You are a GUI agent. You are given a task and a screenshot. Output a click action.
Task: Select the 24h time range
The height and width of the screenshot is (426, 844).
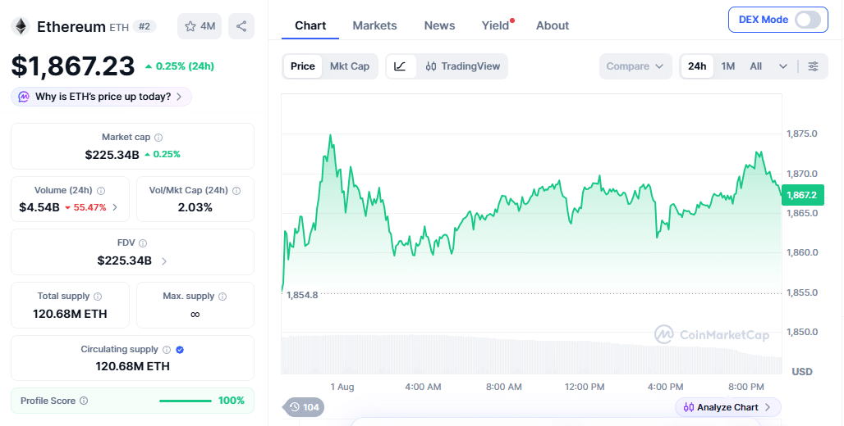tap(697, 66)
